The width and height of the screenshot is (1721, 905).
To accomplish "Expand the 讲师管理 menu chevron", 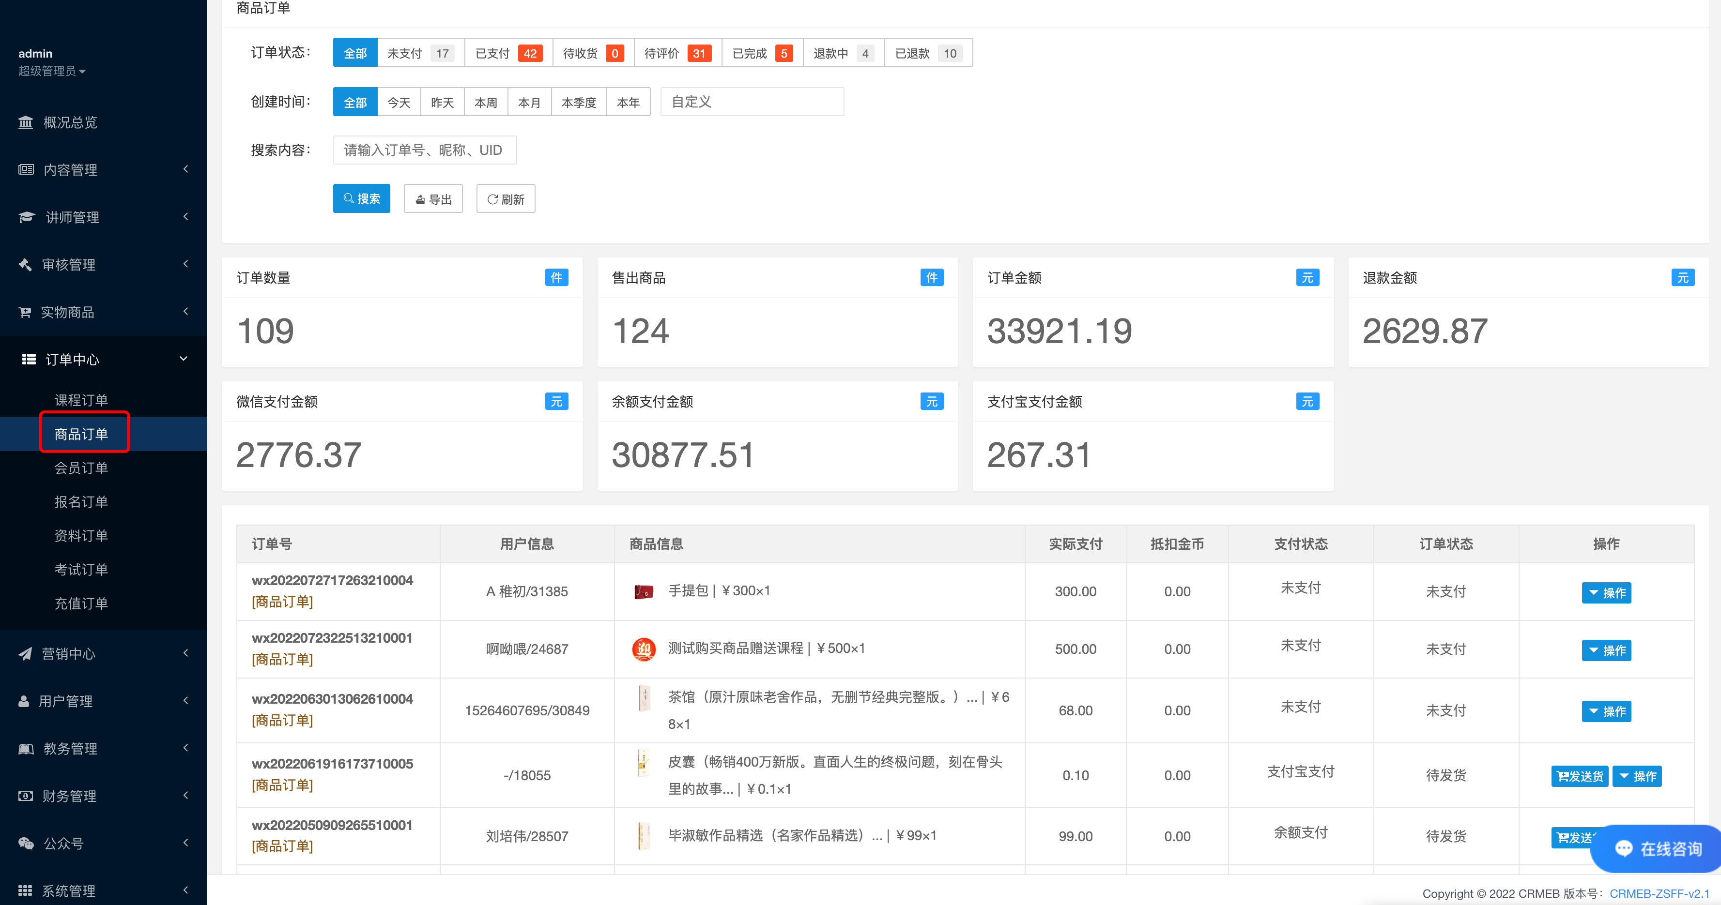I will (x=186, y=216).
